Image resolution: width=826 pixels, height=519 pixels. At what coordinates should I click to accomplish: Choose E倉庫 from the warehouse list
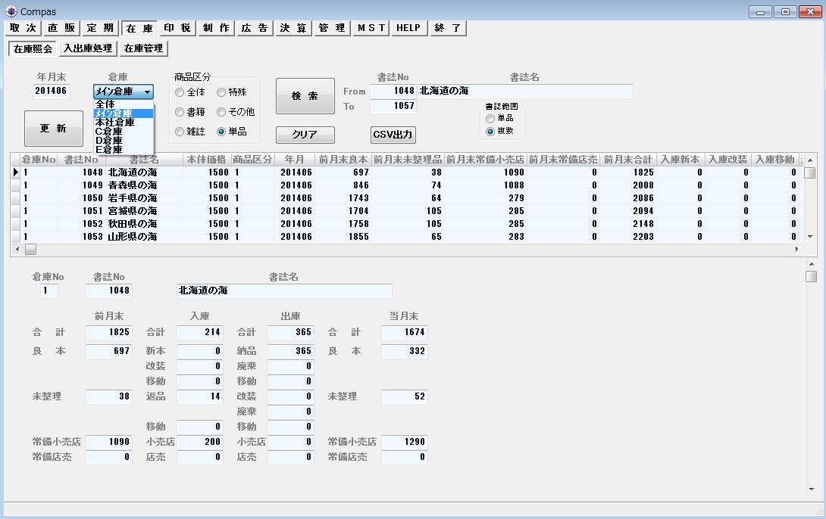click(x=124, y=149)
